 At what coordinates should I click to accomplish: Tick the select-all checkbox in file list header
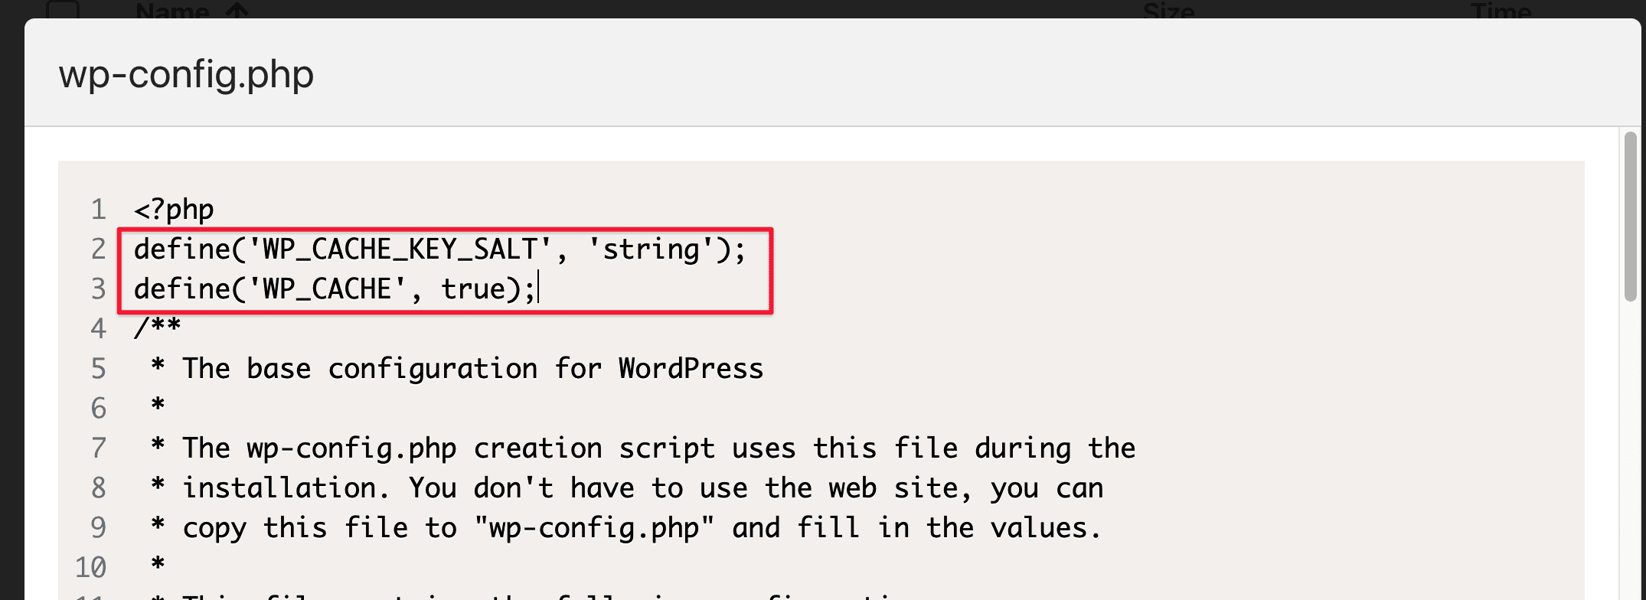click(x=63, y=10)
